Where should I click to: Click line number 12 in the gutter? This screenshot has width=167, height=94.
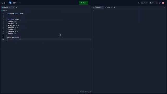[3, 35]
